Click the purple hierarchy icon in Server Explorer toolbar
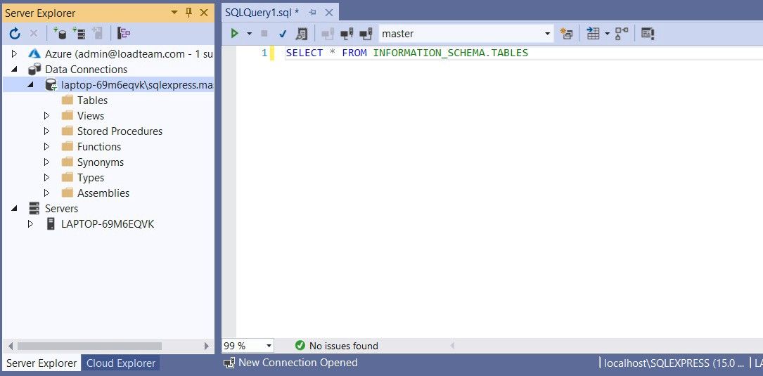The height and width of the screenshot is (376, 763). coord(124,34)
